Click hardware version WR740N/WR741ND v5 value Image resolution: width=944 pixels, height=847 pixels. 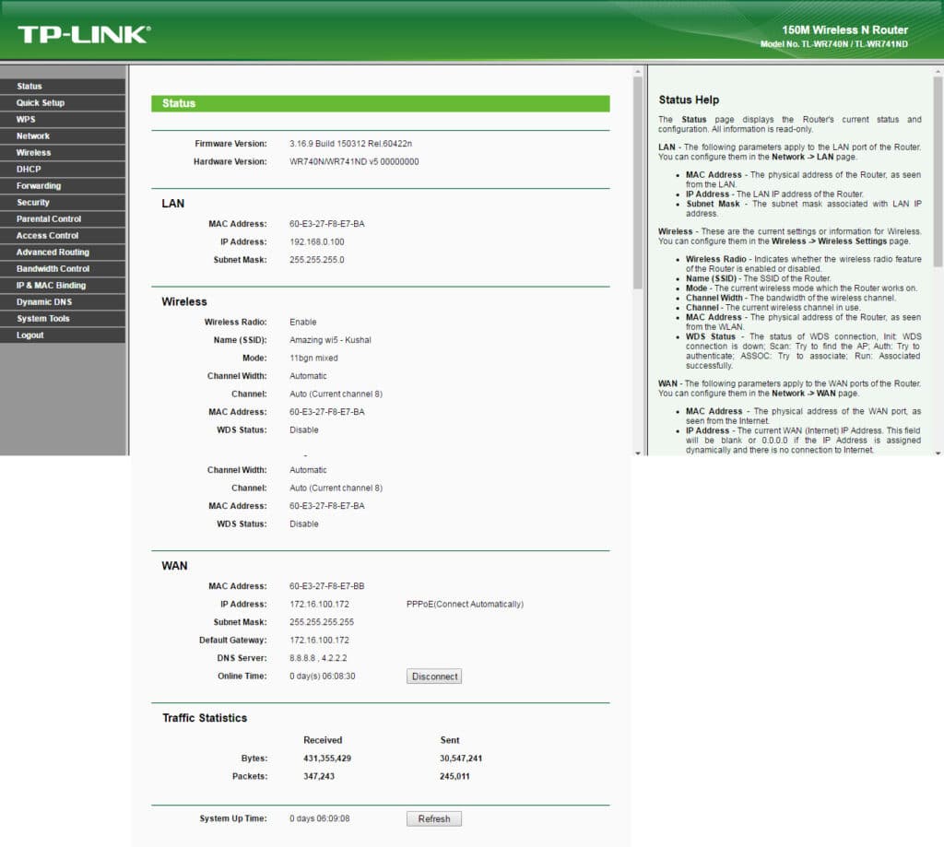pyautogui.click(x=354, y=161)
